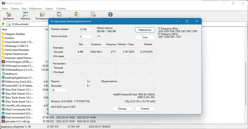Select the qalculate-4.5.1-x64.zip file

point(17,121)
